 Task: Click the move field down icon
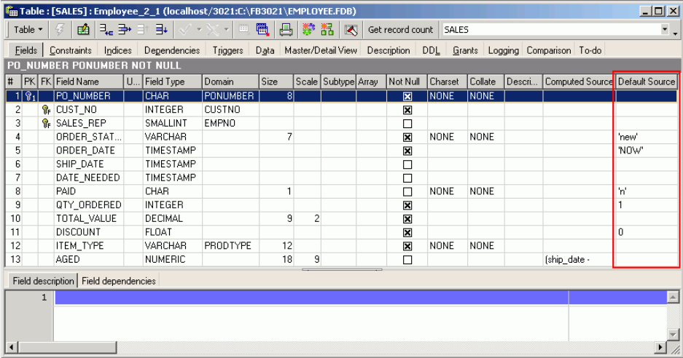pos(161,30)
